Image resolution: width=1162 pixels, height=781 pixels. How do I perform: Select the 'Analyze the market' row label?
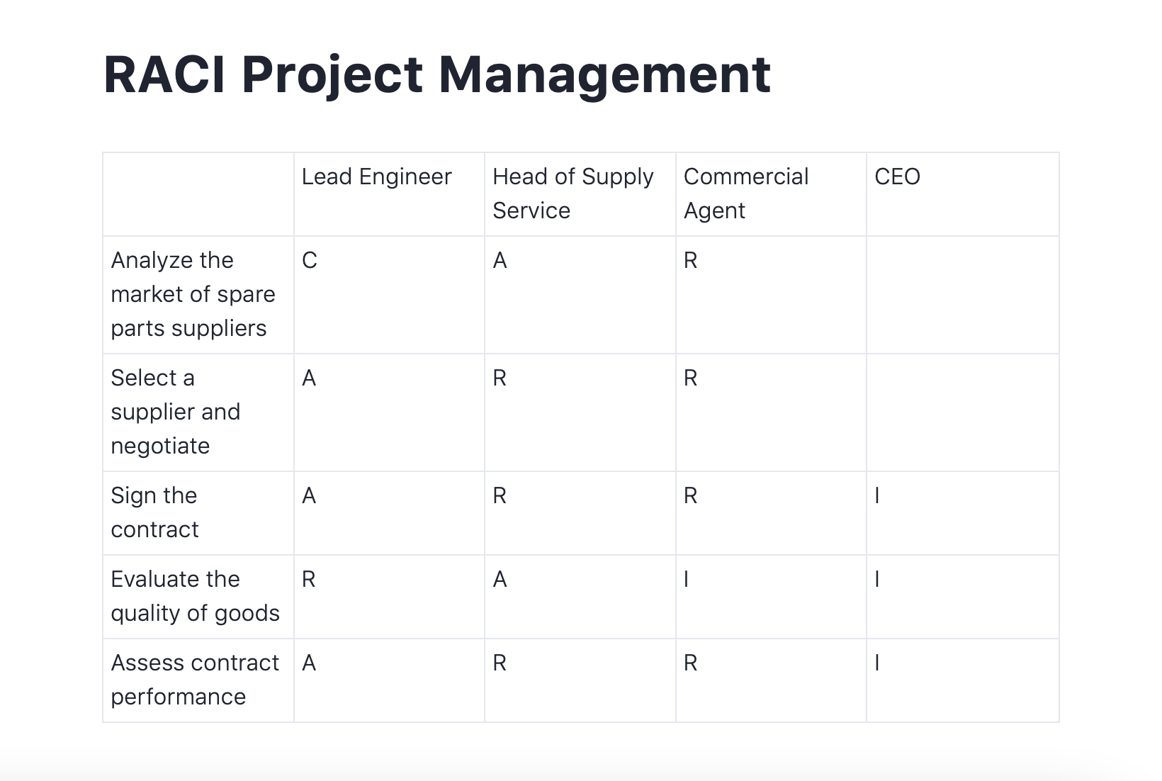(x=193, y=294)
